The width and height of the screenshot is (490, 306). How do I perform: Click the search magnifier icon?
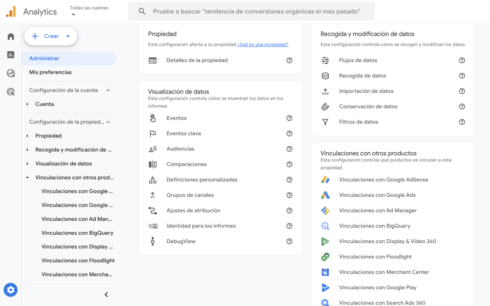point(142,11)
